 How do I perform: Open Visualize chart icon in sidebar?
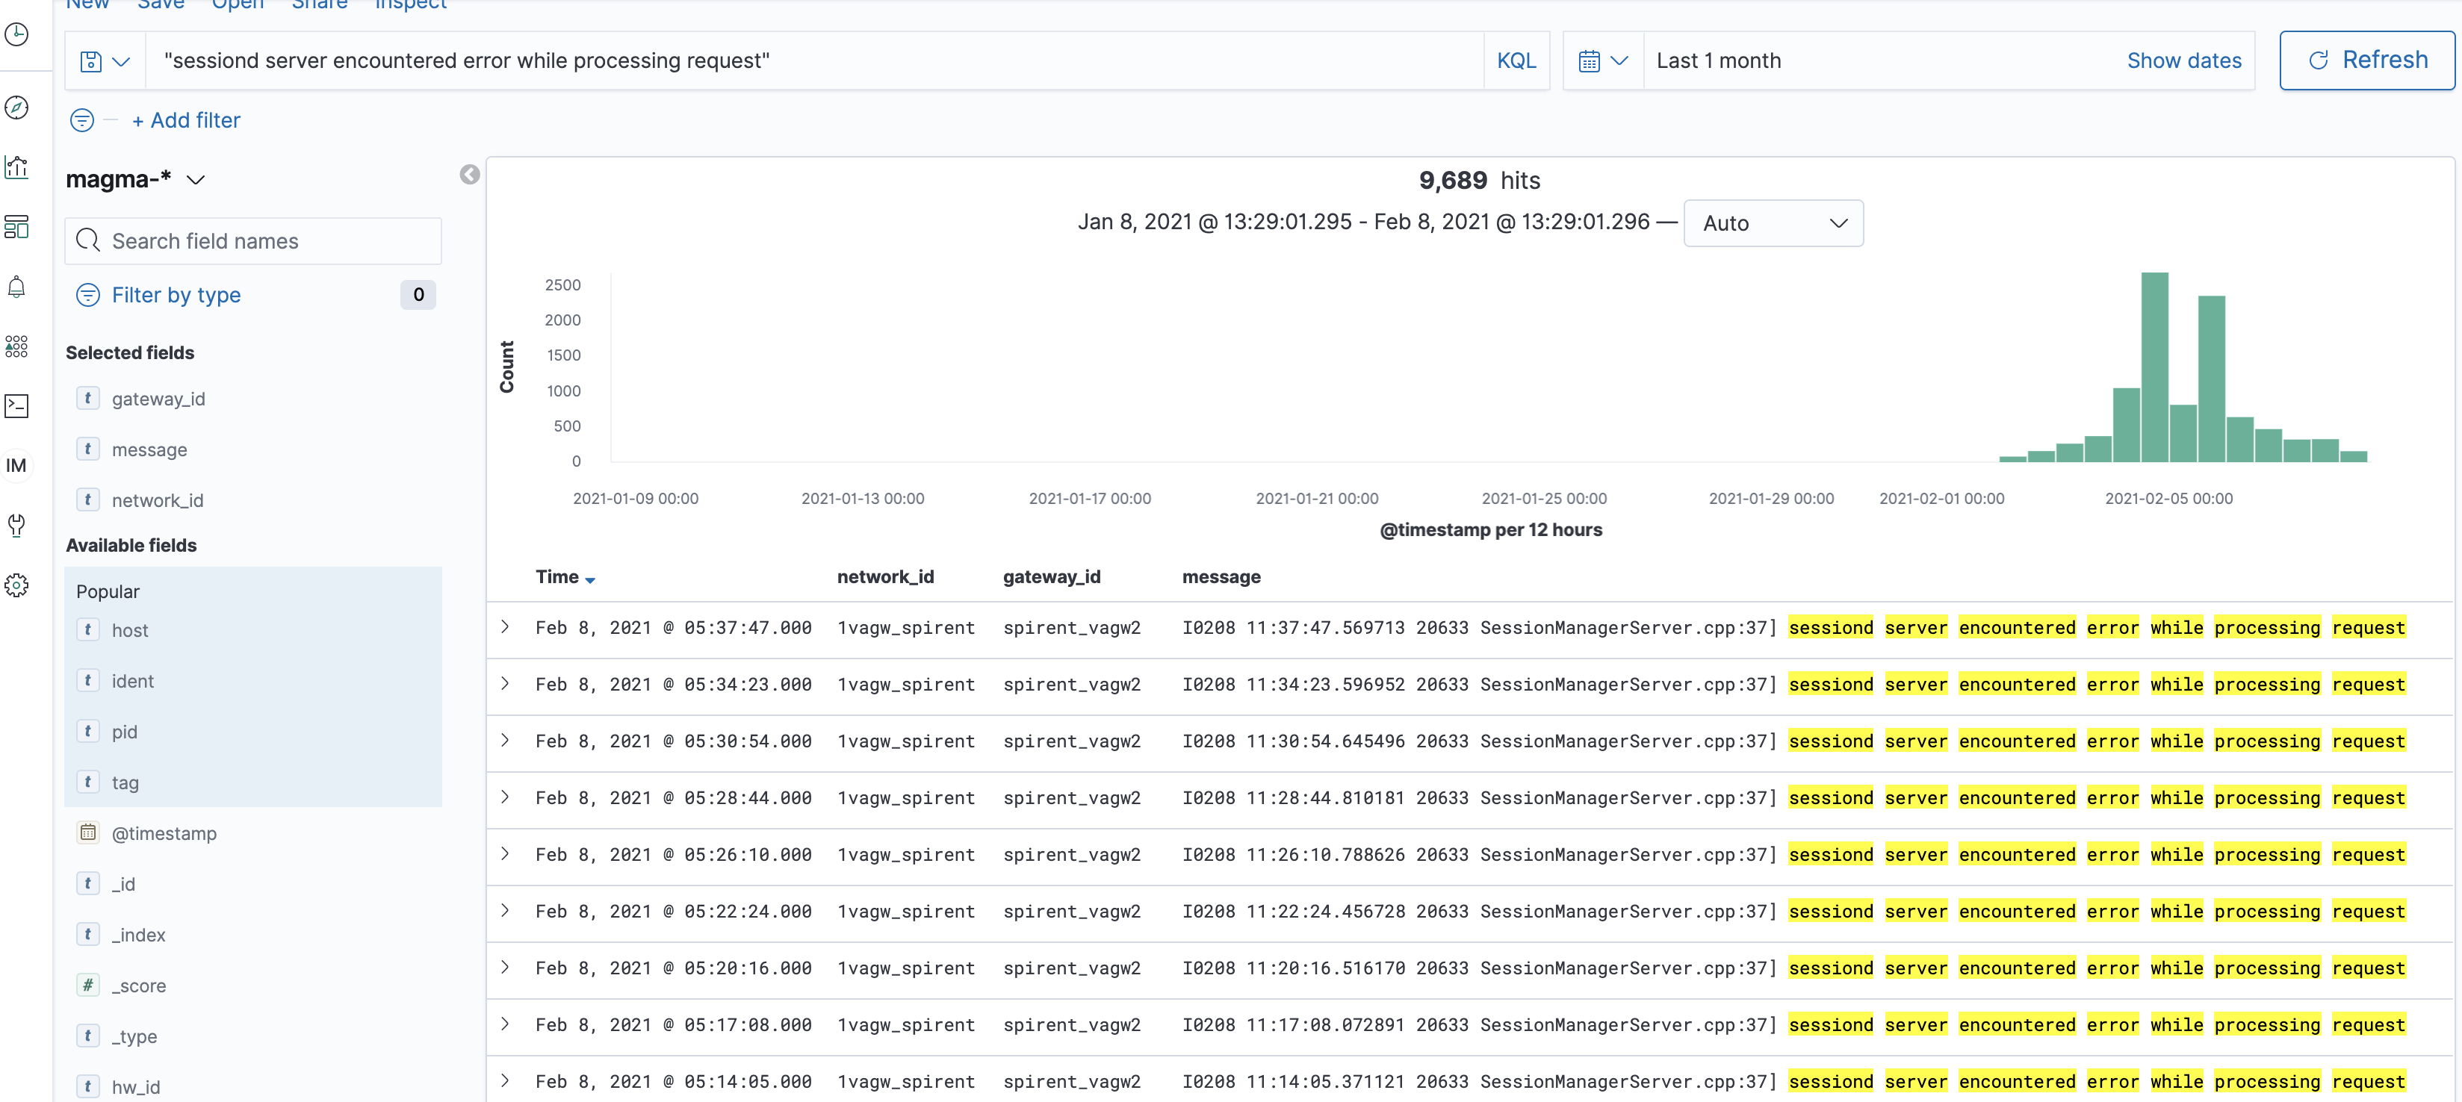16,167
